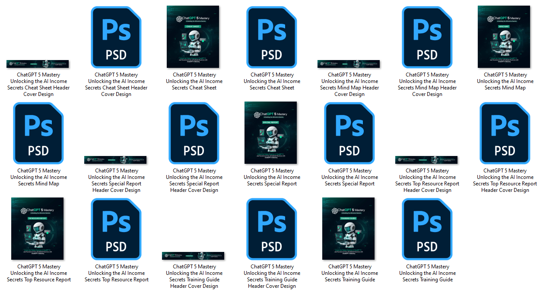Image resolution: width=543 pixels, height=293 pixels.
Task: Click the file name under Mind Map Header banner image
Action: click(x=350, y=84)
